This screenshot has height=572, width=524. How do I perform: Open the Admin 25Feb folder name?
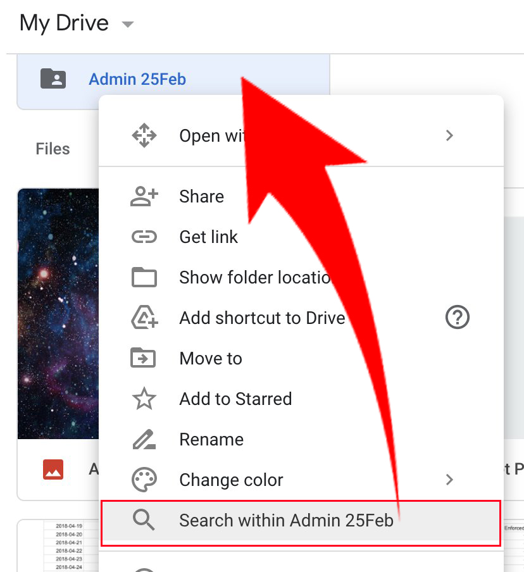(x=137, y=80)
